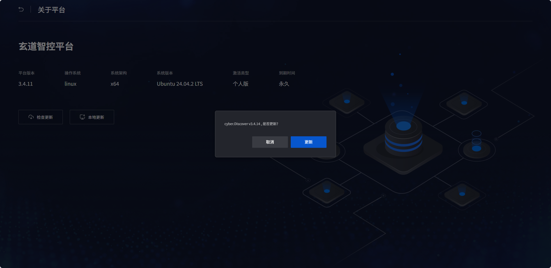
Task: Choose the 本地更新 button label
Action: 96,117
